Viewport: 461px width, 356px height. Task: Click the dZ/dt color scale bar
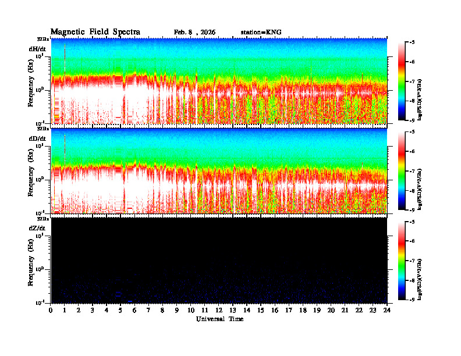pyautogui.click(x=401, y=261)
